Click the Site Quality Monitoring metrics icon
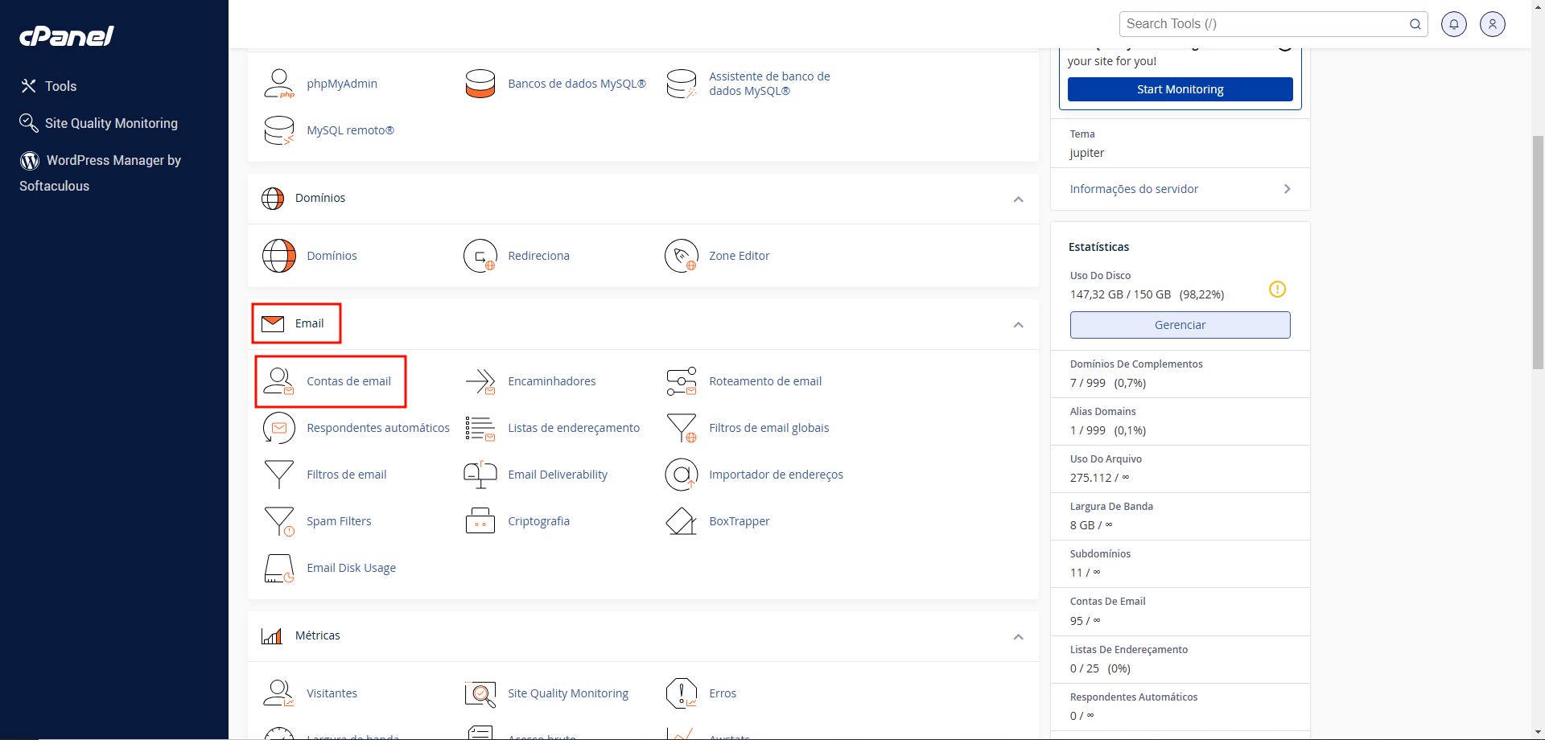1545x740 pixels. (480, 693)
